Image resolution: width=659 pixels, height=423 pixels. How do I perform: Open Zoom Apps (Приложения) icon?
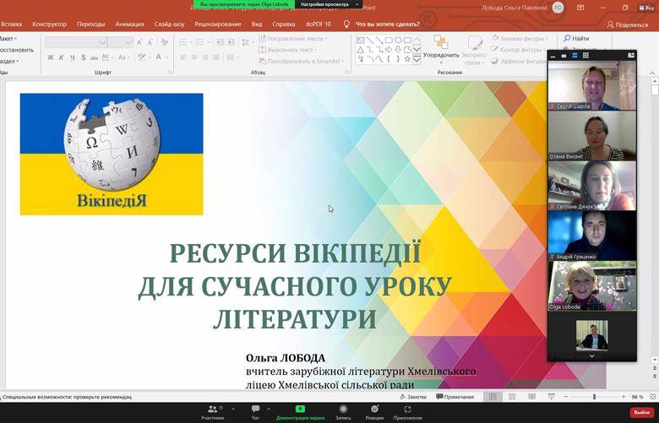[408, 409]
